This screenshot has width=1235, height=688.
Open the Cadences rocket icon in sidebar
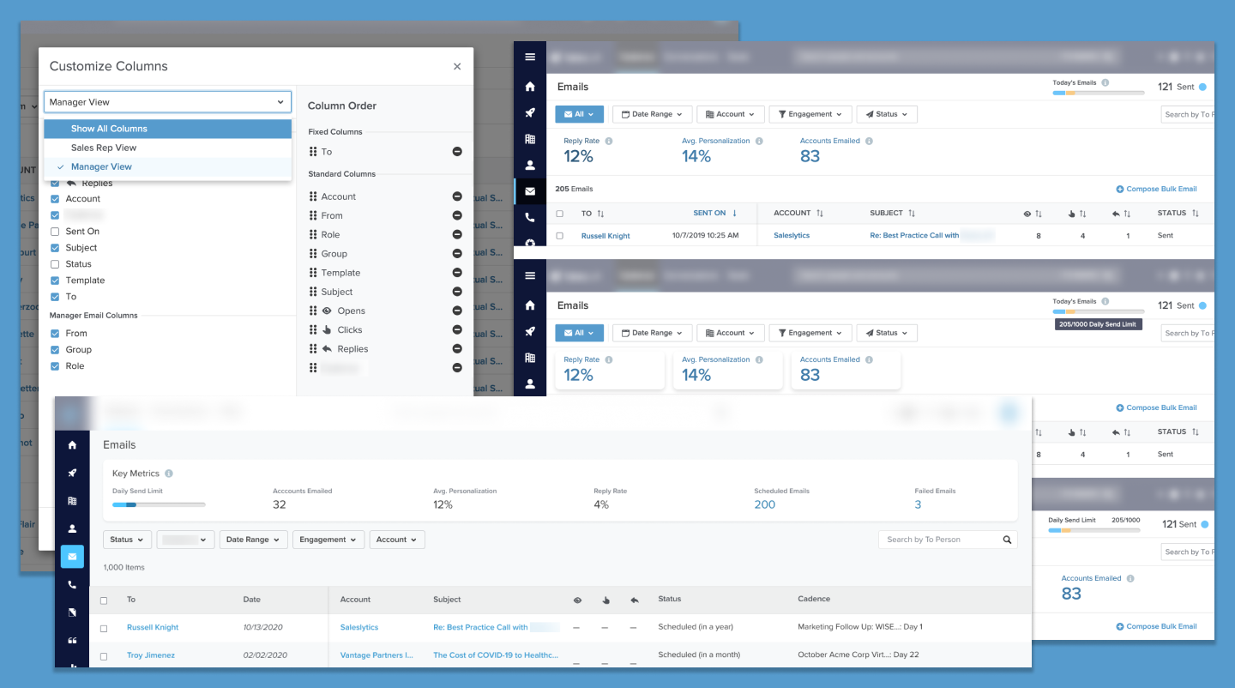72,473
